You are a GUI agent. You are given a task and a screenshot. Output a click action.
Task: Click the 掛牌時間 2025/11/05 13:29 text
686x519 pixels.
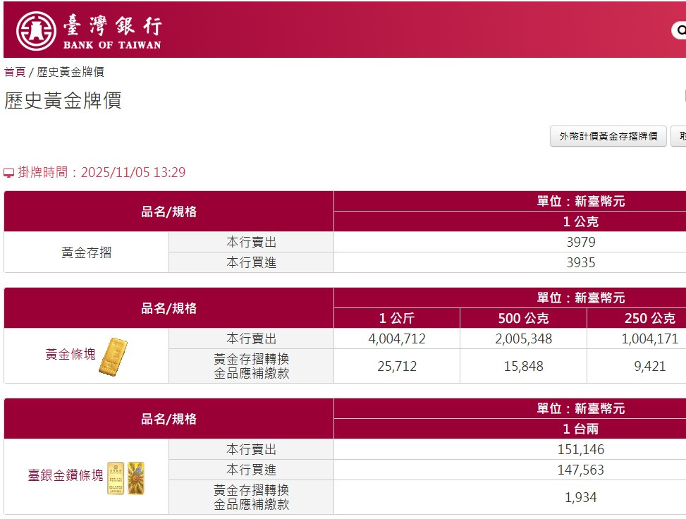[102, 173]
